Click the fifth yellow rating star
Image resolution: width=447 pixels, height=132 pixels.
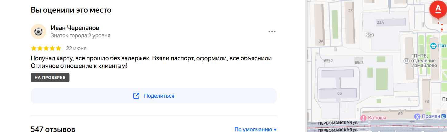pos(58,48)
